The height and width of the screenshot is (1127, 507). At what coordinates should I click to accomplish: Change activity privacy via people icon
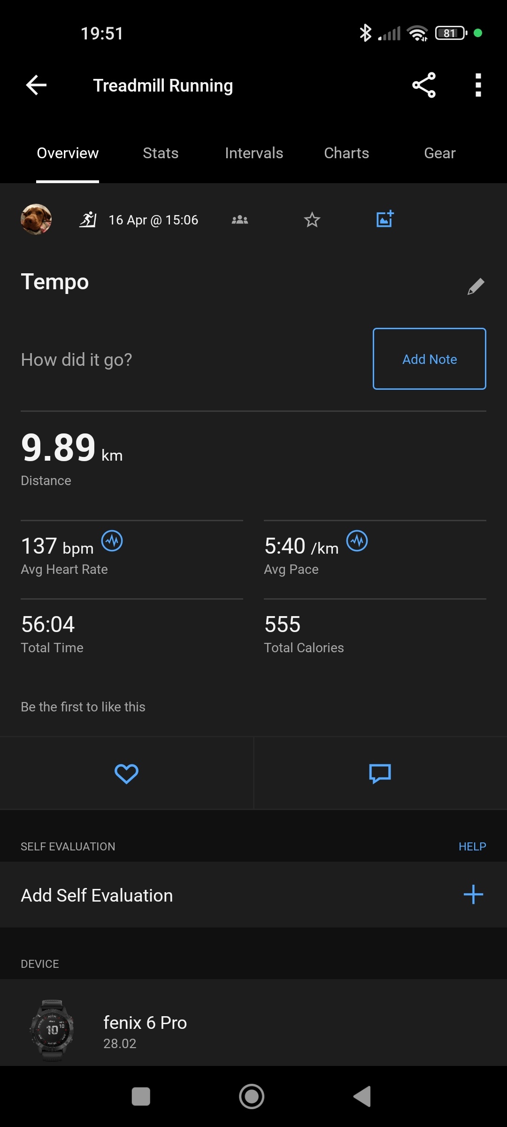coord(240,220)
